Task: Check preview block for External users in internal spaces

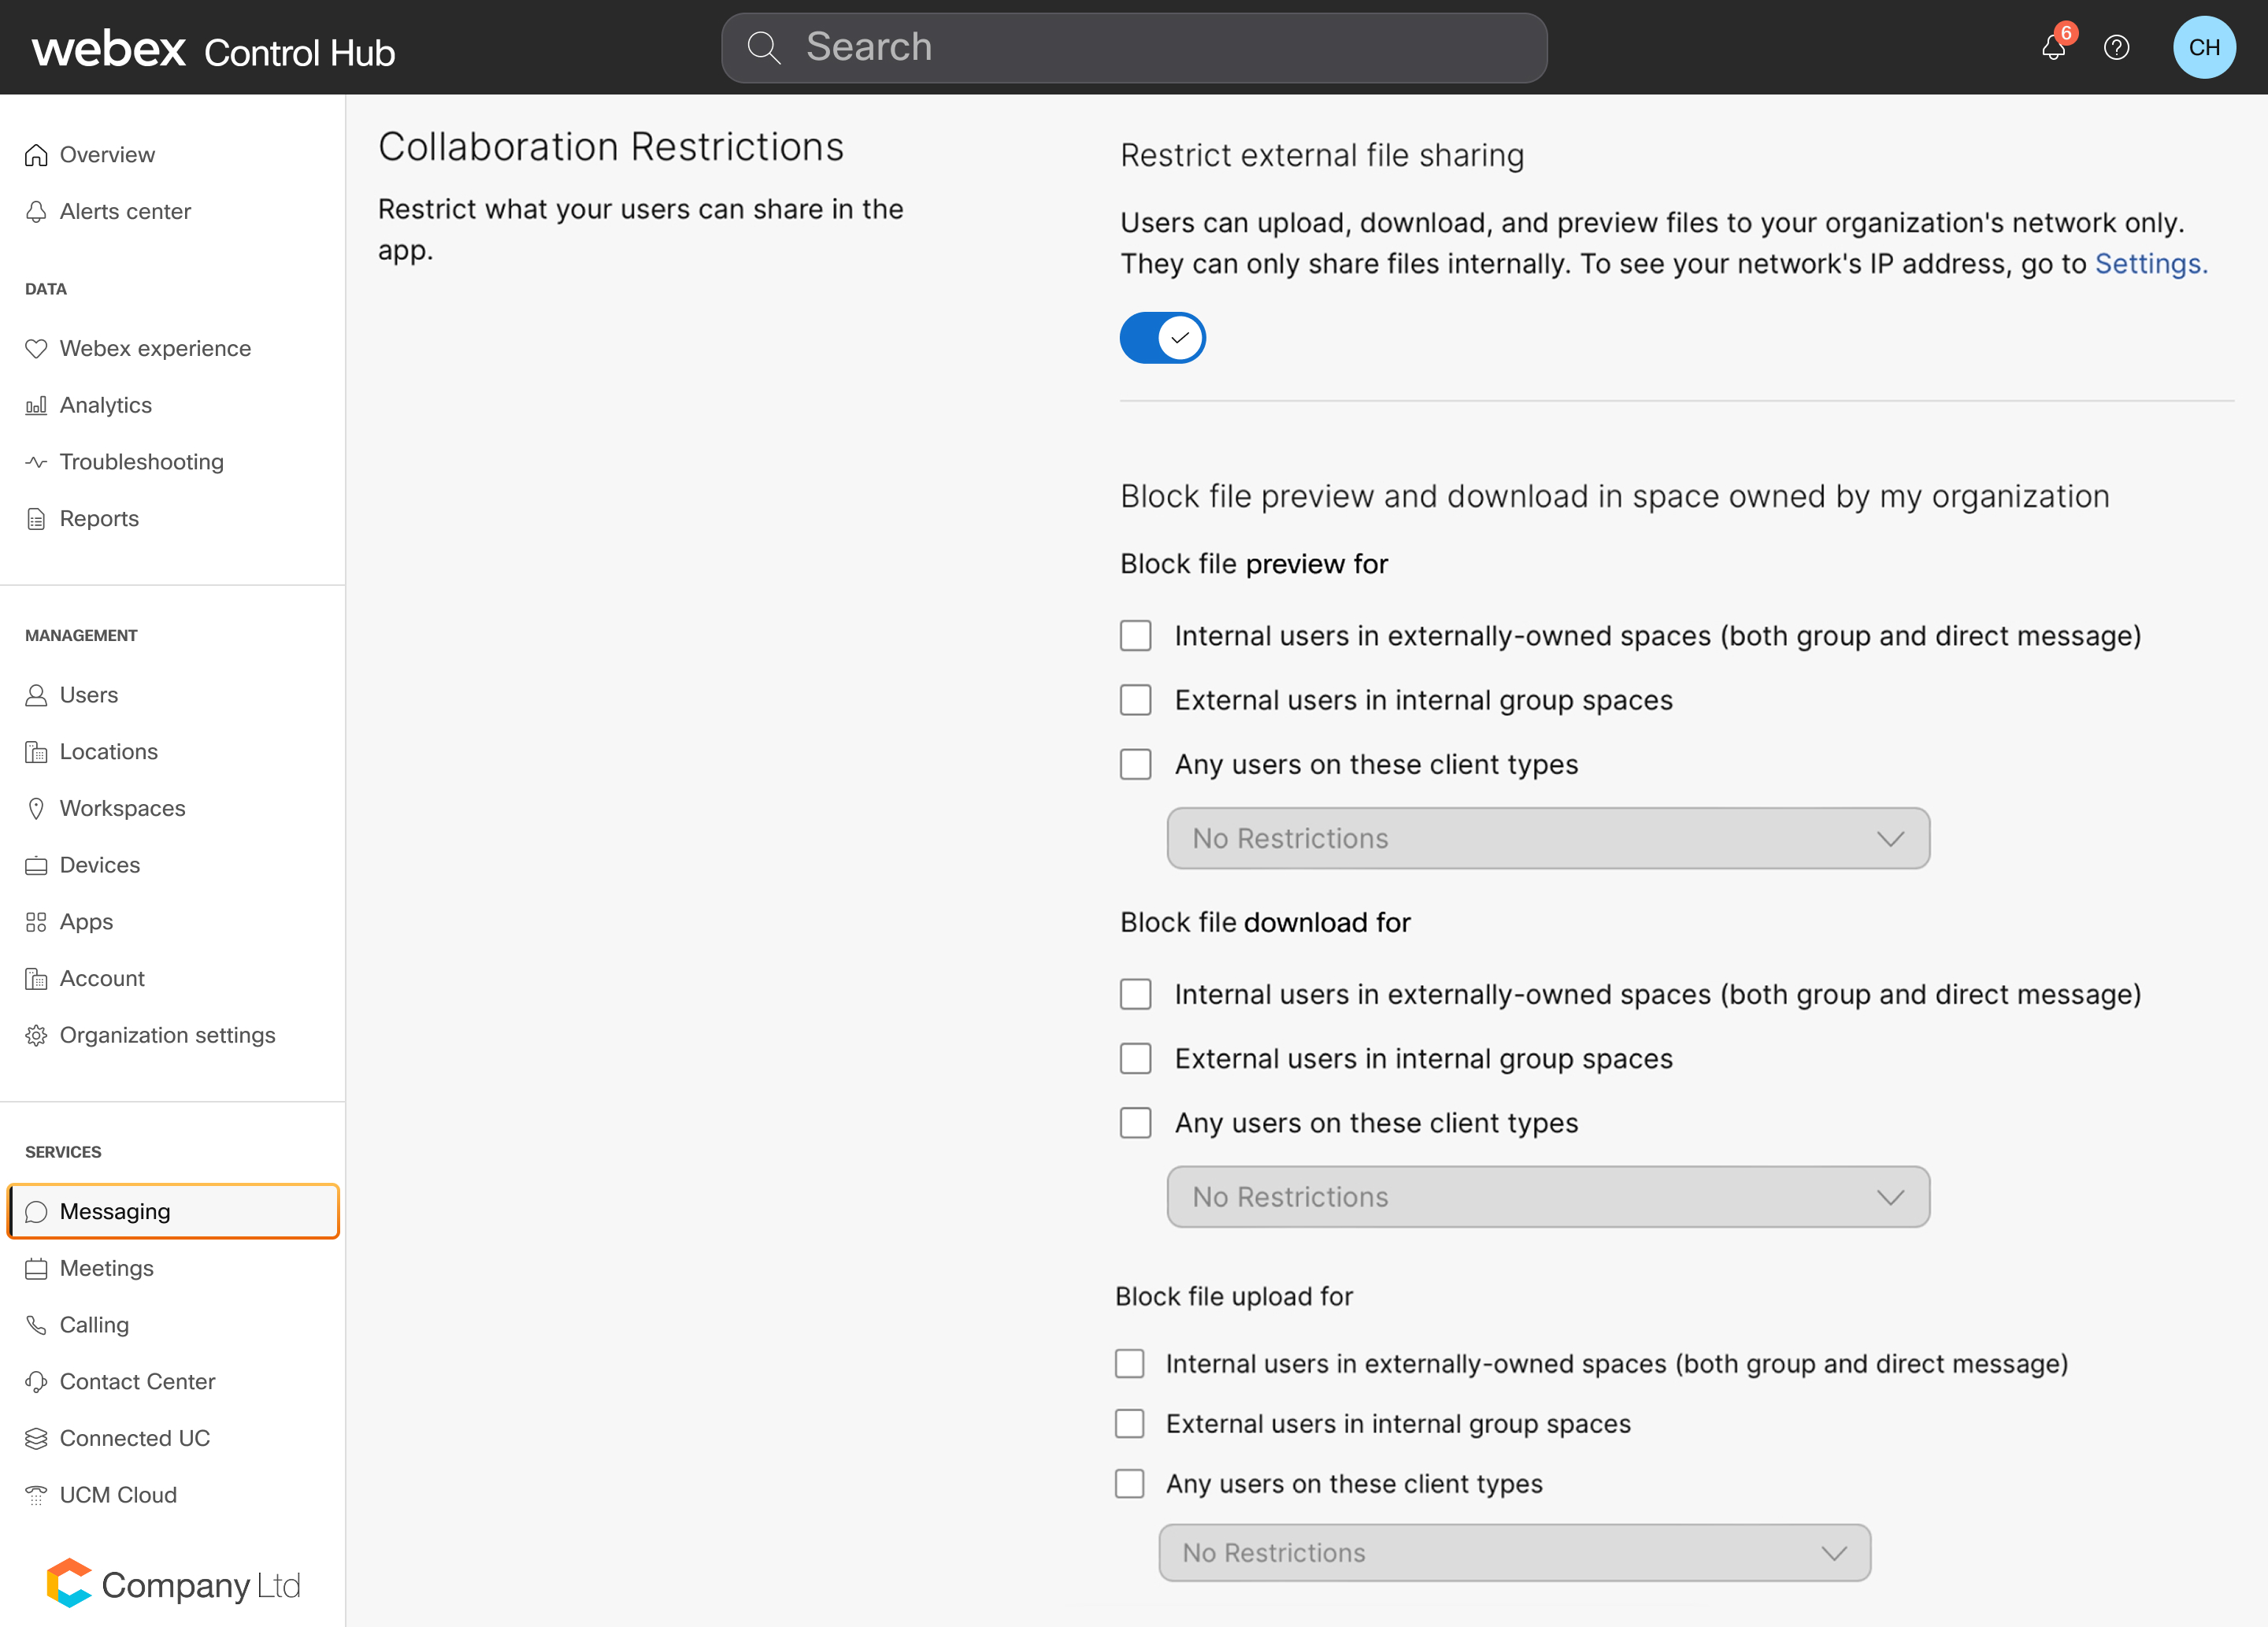Action: (x=1135, y=700)
